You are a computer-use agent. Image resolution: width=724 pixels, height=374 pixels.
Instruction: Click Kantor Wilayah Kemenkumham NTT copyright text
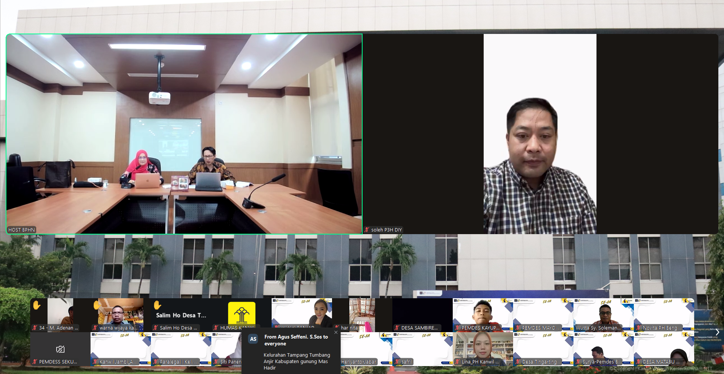(661, 369)
